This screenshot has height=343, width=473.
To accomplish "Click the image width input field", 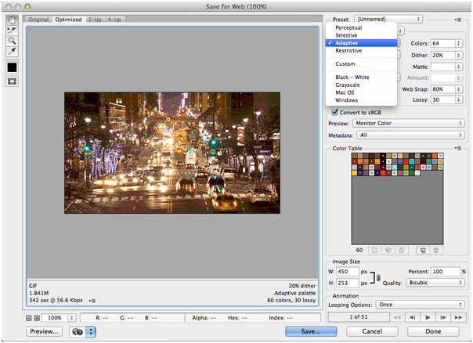I will click(348, 272).
